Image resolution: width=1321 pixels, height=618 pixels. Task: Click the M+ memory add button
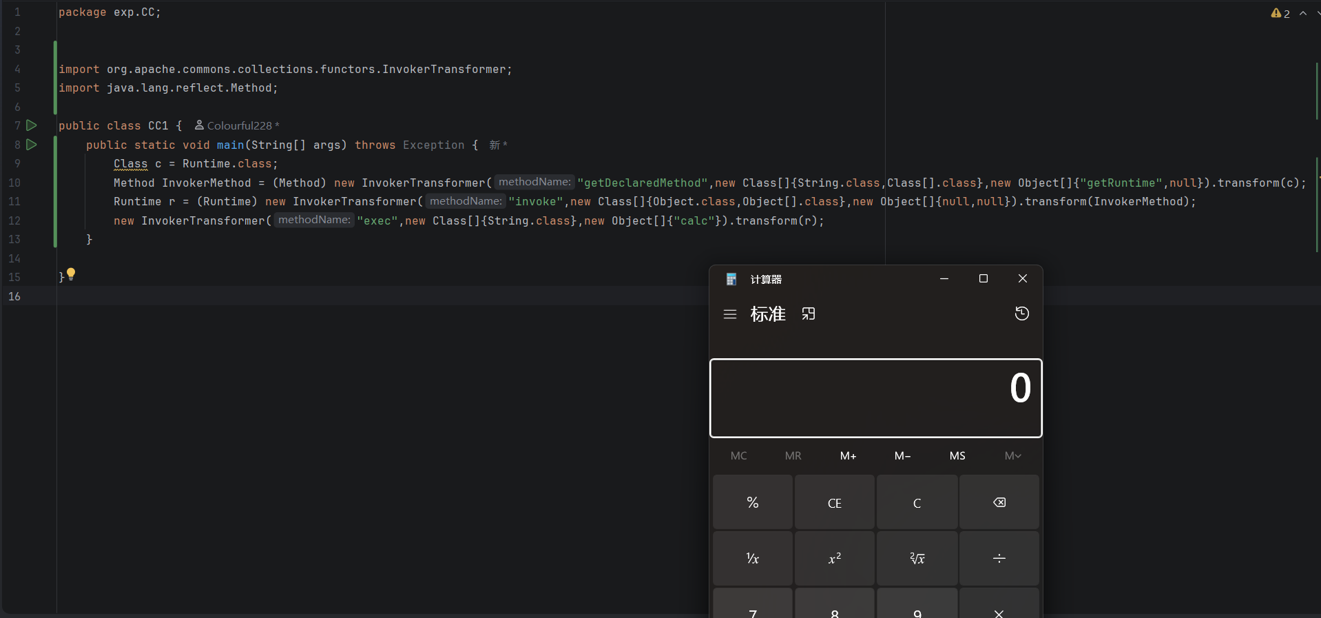pos(849,455)
